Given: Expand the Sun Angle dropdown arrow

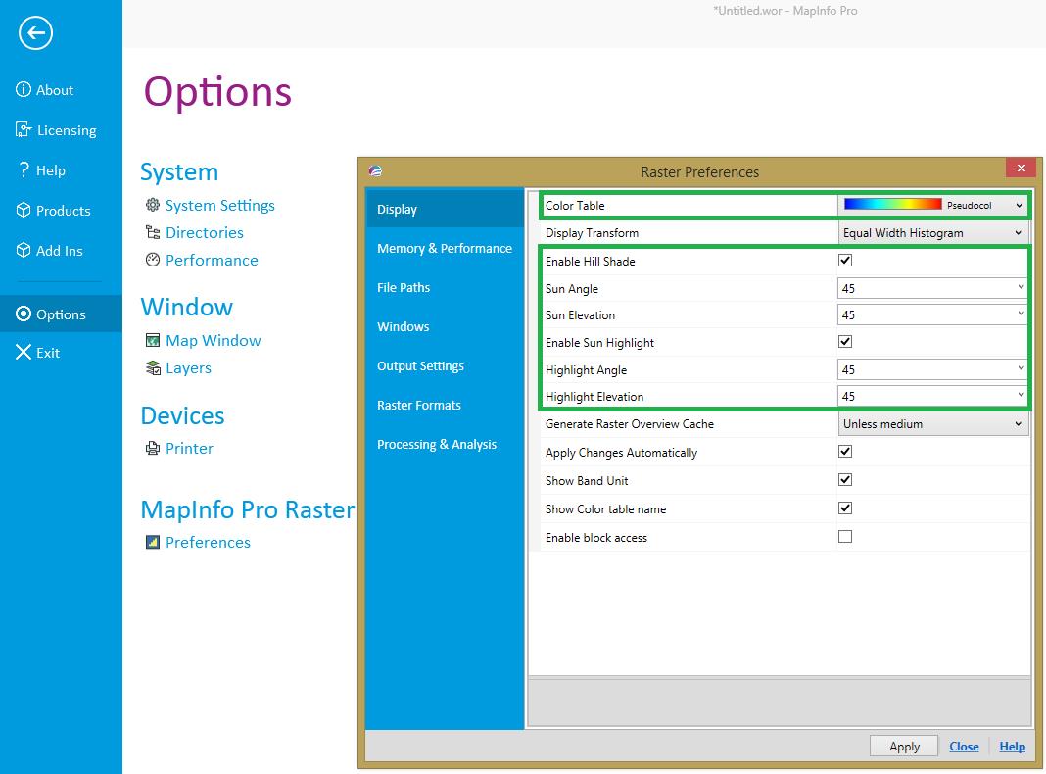Looking at the screenshot, I should click(x=1020, y=287).
